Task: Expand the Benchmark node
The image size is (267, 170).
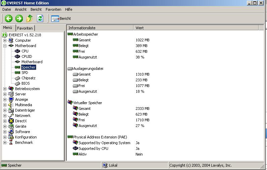Action: click(5, 142)
